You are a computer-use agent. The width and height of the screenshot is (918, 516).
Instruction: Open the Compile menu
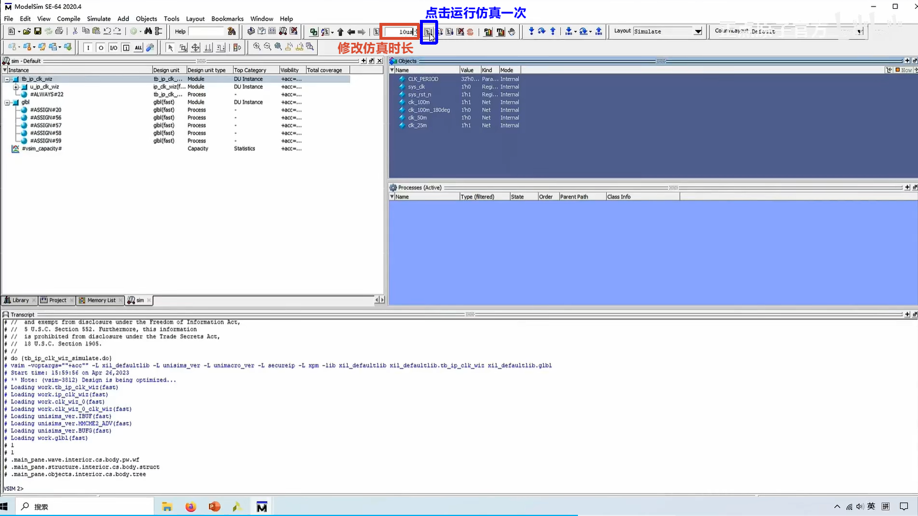click(69, 19)
